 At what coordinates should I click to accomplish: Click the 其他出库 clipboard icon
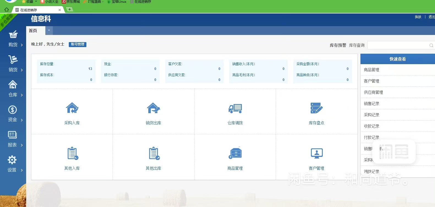(x=154, y=153)
